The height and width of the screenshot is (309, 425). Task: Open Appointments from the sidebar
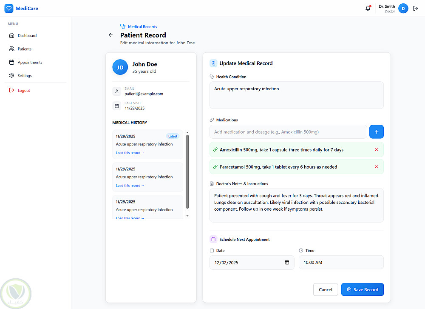point(30,63)
